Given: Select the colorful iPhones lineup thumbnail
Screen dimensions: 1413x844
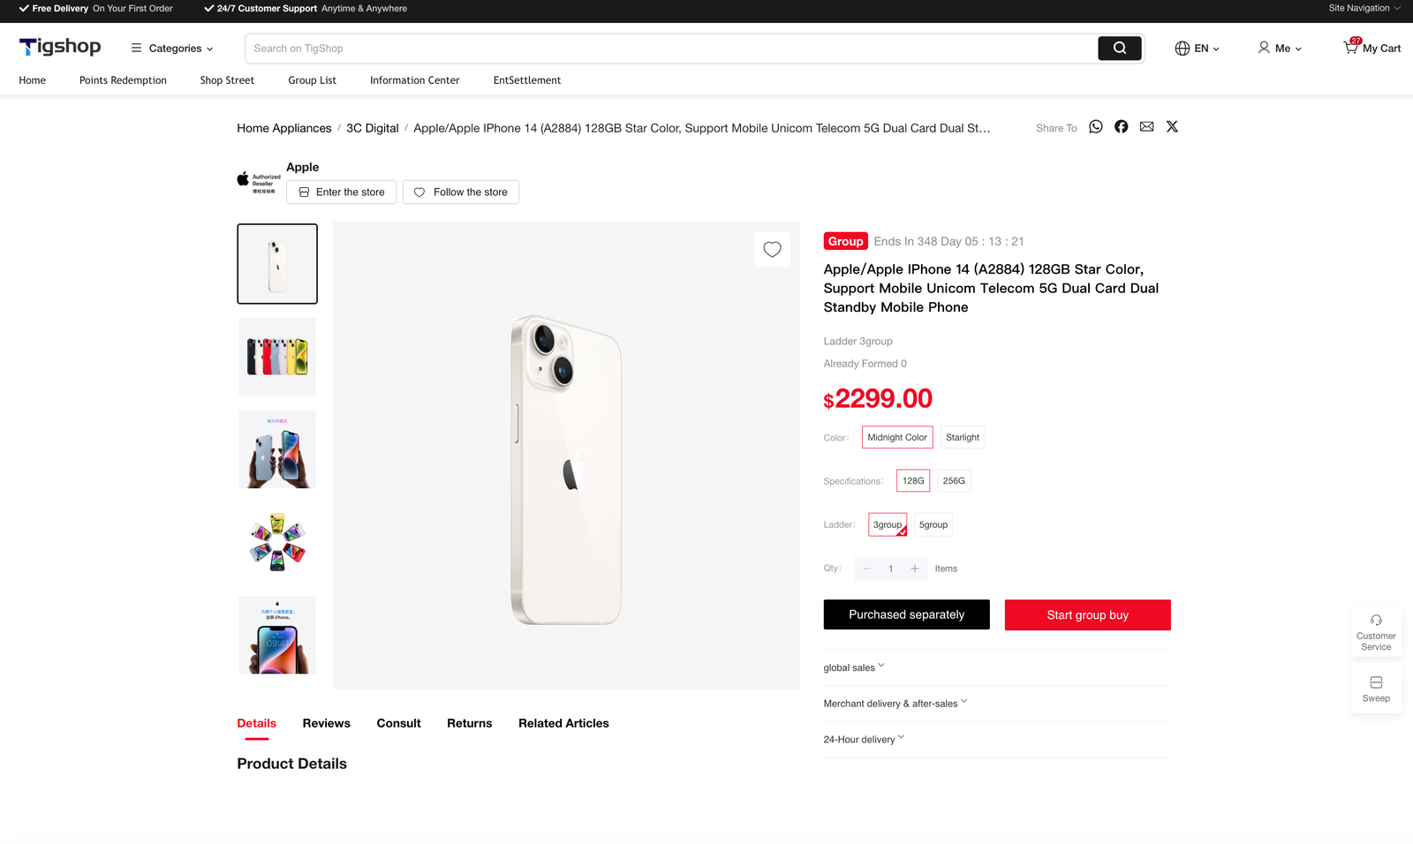Looking at the screenshot, I should click(x=277, y=357).
